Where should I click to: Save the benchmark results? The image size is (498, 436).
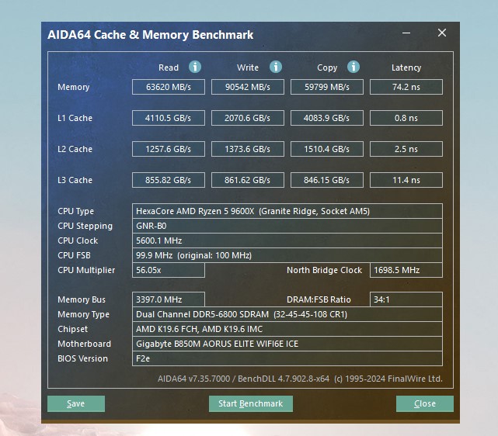[76, 403]
